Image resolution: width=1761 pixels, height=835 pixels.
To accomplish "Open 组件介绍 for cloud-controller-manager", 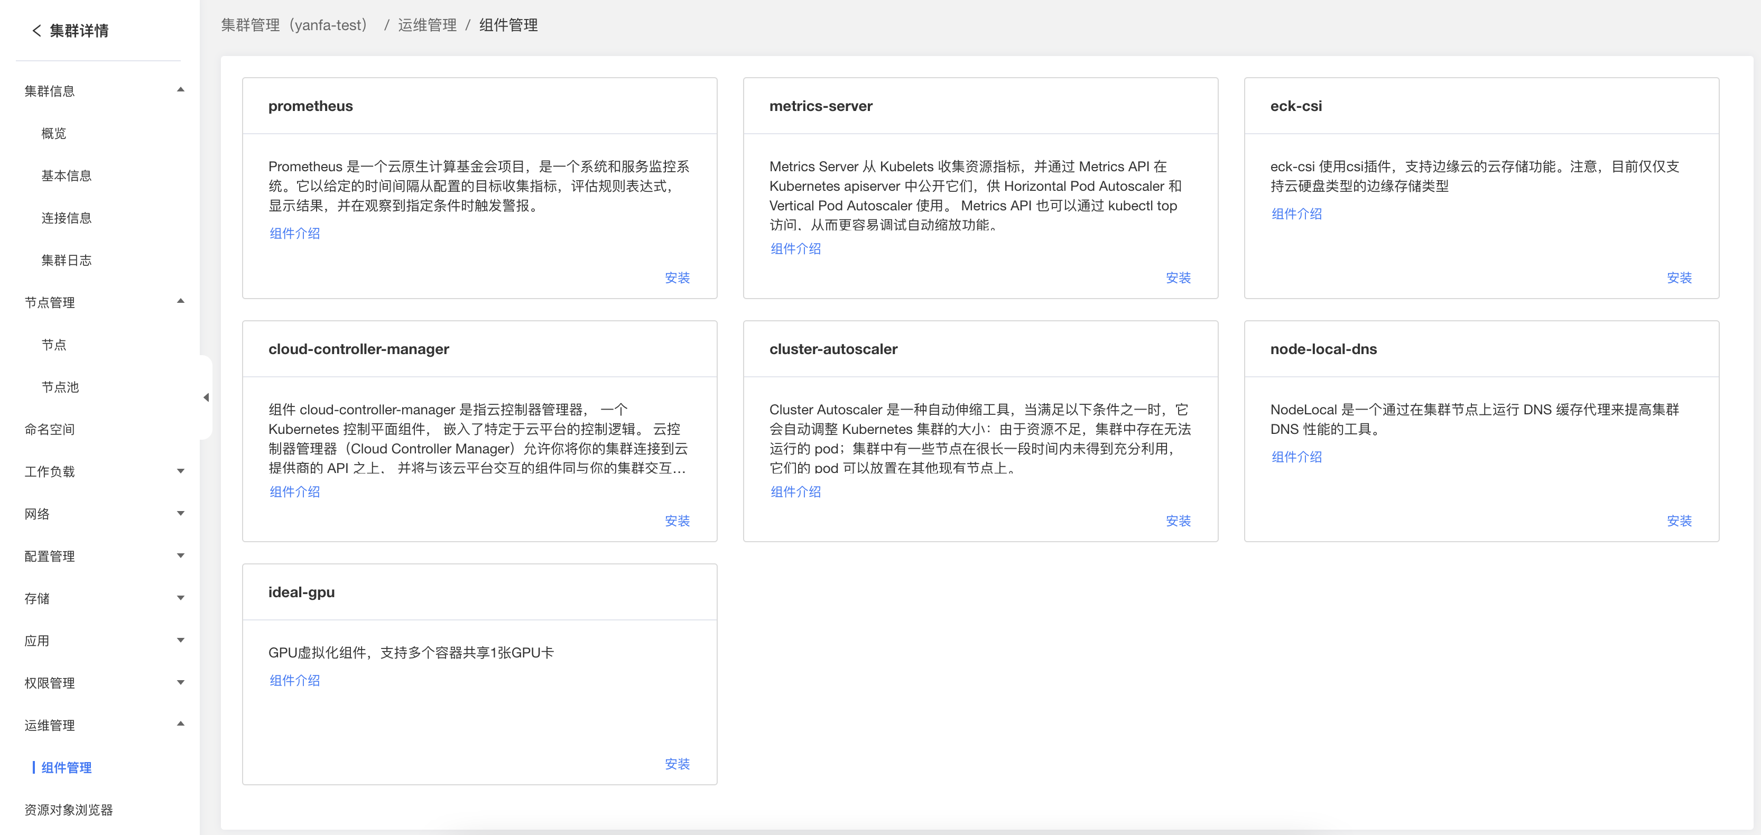I will click(x=294, y=492).
